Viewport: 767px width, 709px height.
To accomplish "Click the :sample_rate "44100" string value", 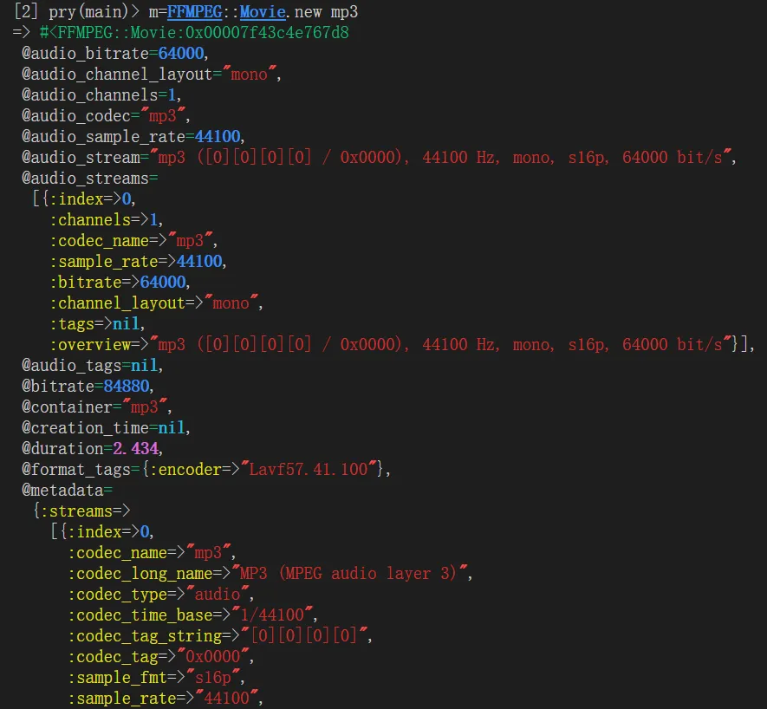I will click(x=226, y=698).
